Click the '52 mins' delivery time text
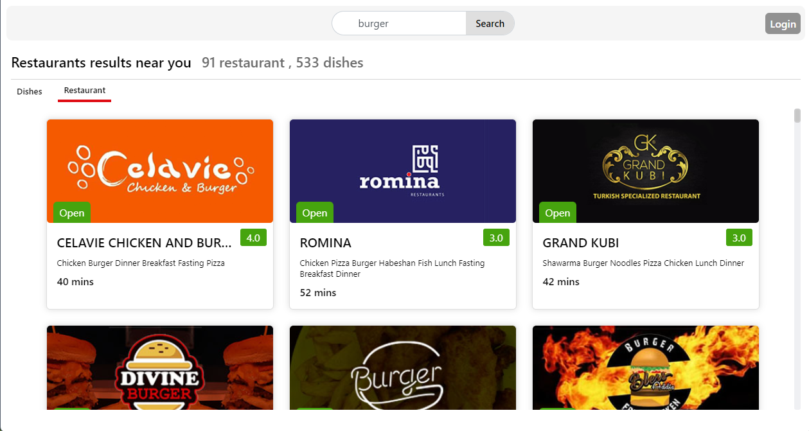This screenshot has height=431, width=809. pos(318,292)
